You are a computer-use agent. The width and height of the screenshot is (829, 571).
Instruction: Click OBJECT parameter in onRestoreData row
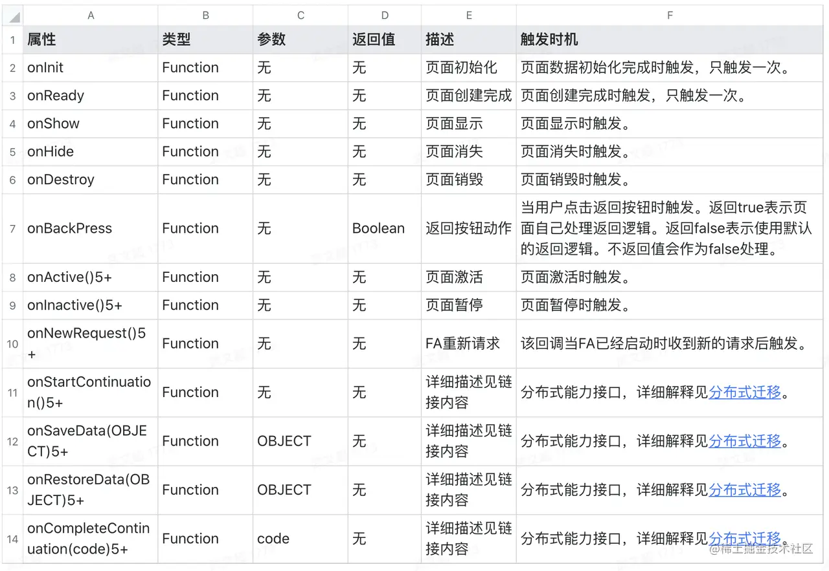[301, 490]
